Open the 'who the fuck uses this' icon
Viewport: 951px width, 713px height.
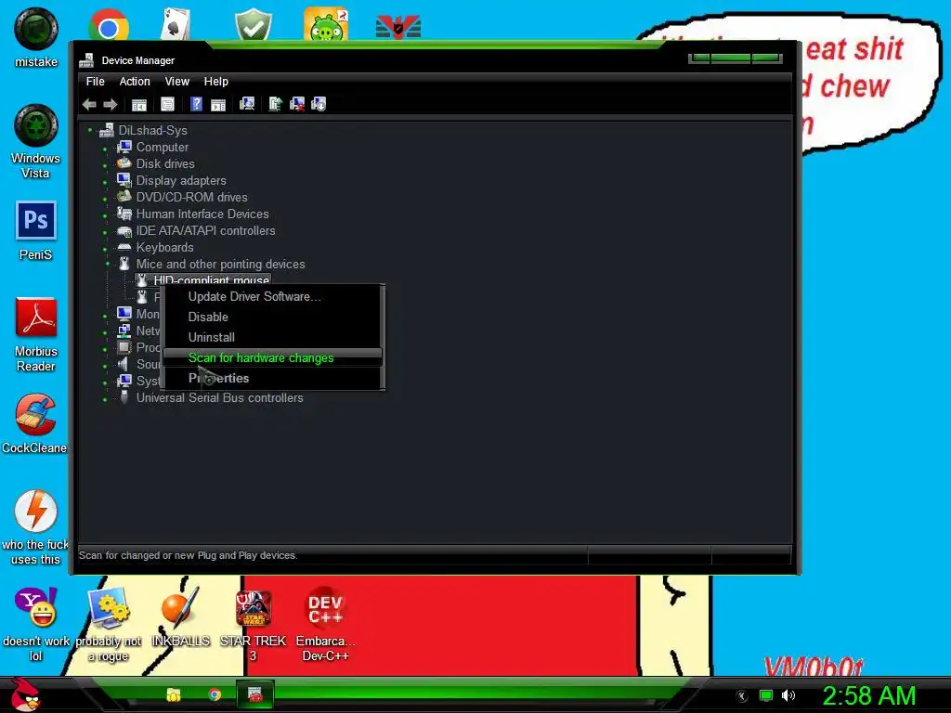coord(36,512)
